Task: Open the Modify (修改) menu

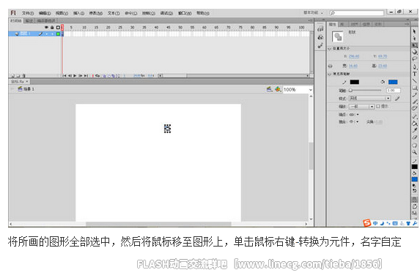Action: tap(95, 13)
